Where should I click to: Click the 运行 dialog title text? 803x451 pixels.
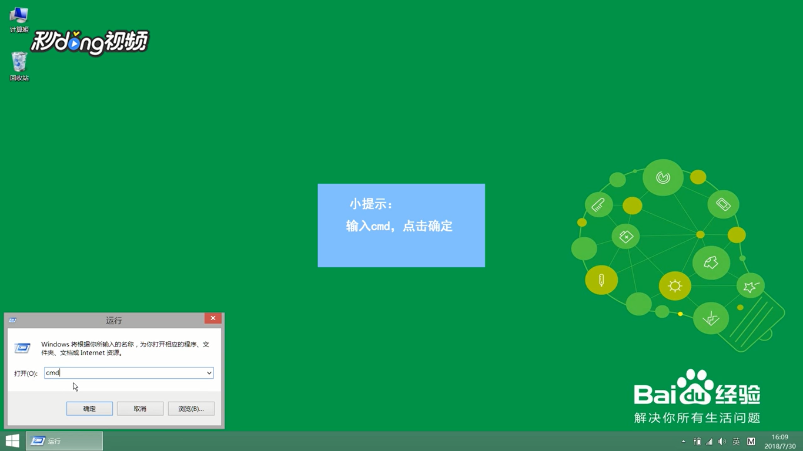click(x=114, y=321)
